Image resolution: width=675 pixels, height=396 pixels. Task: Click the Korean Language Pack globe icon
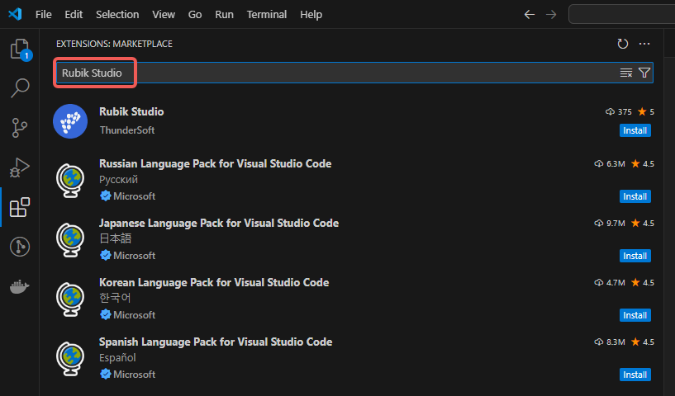tap(70, 299)
